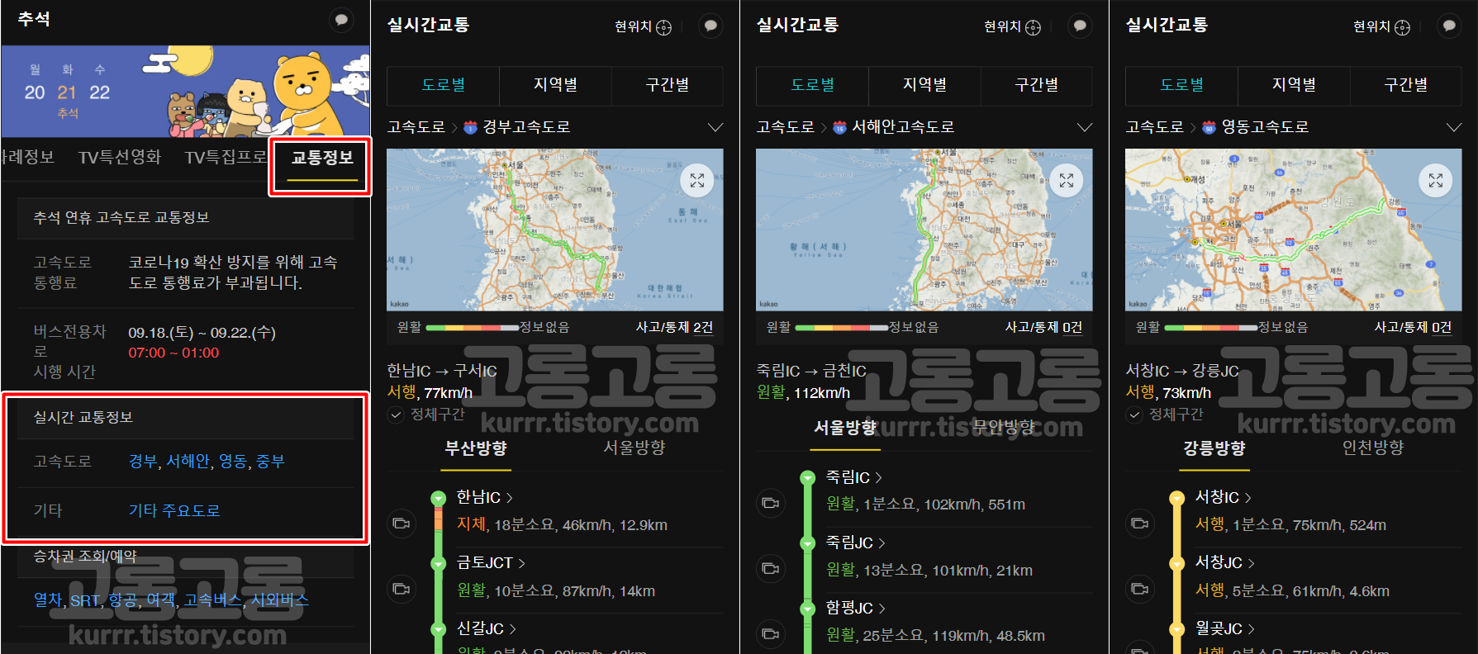The height and width of the screenshot is (654, 1478).
Task: Open CCTV camera for 서창IC
Action: [x=1140, y=524]
